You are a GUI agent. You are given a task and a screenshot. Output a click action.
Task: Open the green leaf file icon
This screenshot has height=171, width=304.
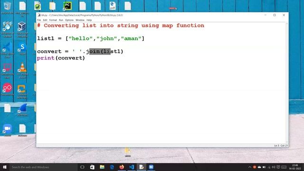pyautogui.click(x=38, y=6)
